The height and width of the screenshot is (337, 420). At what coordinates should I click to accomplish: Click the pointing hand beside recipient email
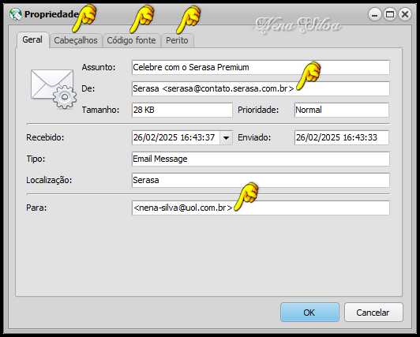[246, 197]
